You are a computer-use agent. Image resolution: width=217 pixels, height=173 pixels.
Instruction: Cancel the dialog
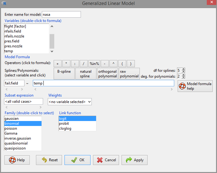(106, 160)
